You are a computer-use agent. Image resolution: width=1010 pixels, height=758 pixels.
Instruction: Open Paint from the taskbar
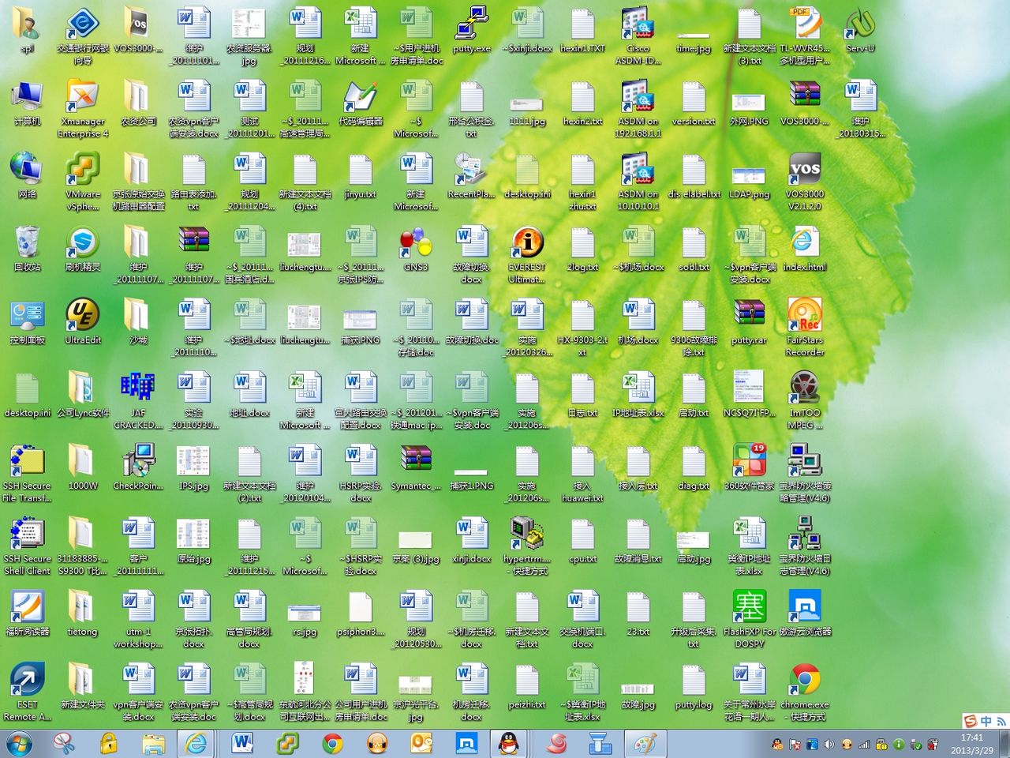(x=645, y=744)
